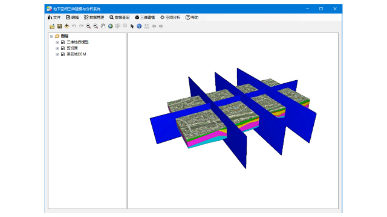
Task: Open the 帮助 menu
Action: tap(192, 17)
